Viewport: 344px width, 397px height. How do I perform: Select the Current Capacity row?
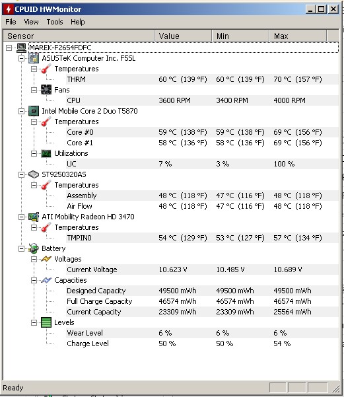pos(202,312)
